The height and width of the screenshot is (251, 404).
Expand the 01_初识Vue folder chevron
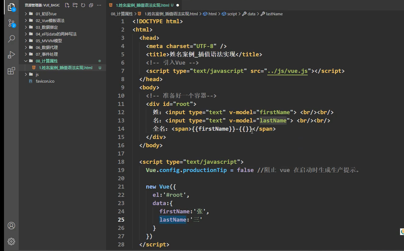[26, 14]
